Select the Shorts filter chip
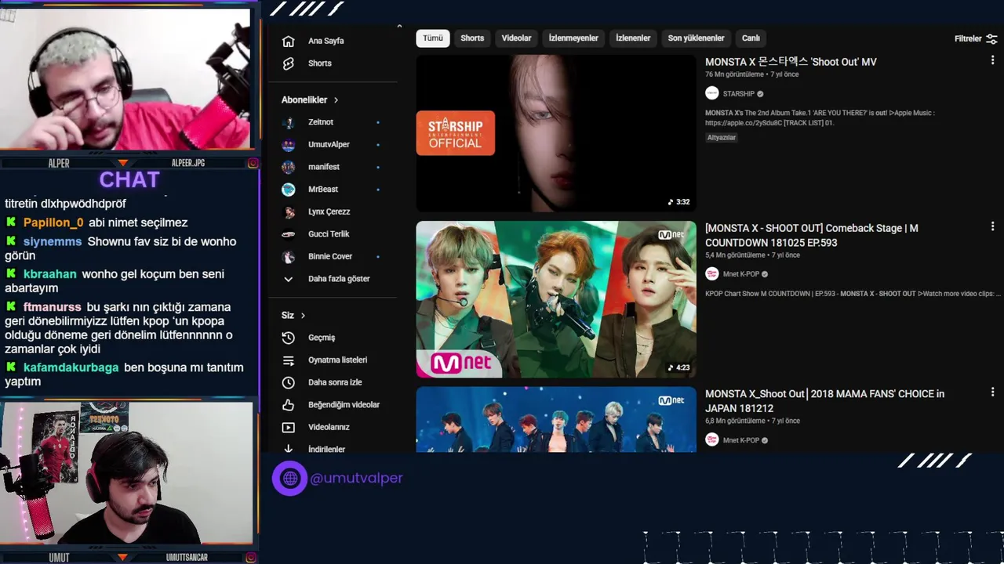Screen dimensions: 1004x564 pos(472,38)
